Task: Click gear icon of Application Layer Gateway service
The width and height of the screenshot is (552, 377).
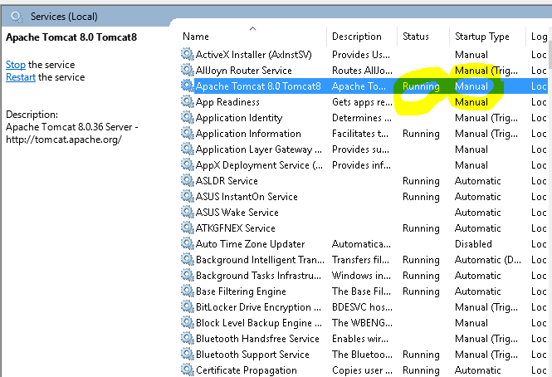Action: click(x=188, y=149)
